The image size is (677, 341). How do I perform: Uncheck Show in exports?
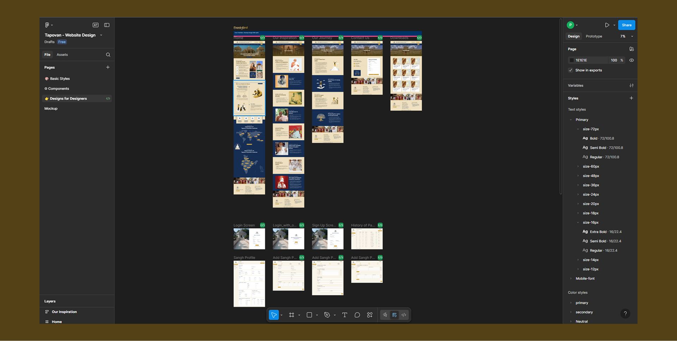pyautogui.click(x=570, y=70)
